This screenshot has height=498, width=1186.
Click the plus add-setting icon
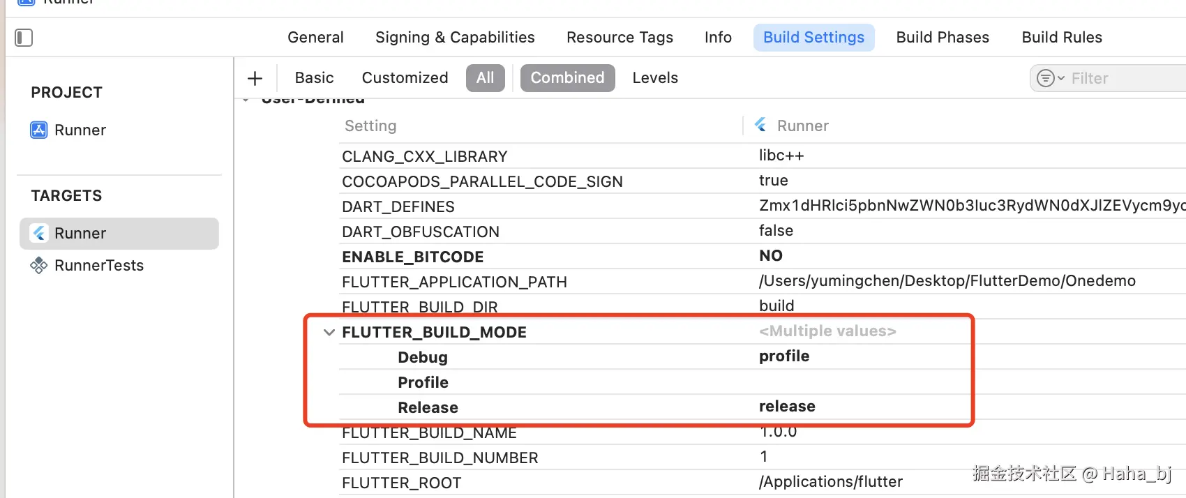[255, 78]
